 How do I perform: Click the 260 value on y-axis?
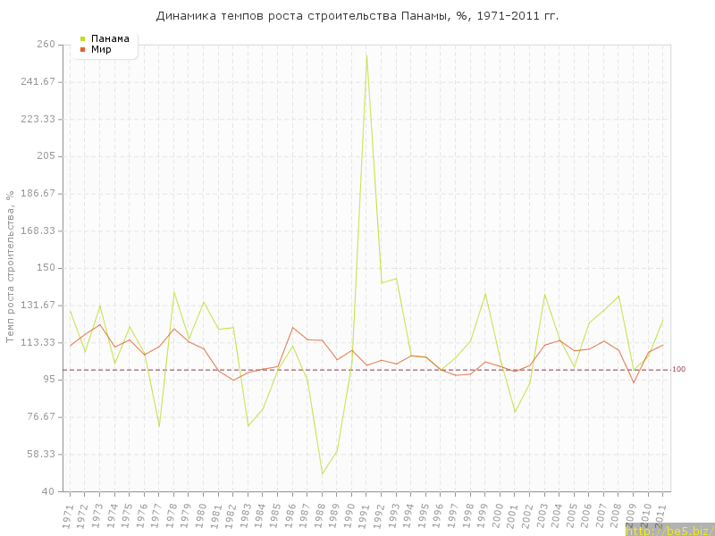[46, 44]
